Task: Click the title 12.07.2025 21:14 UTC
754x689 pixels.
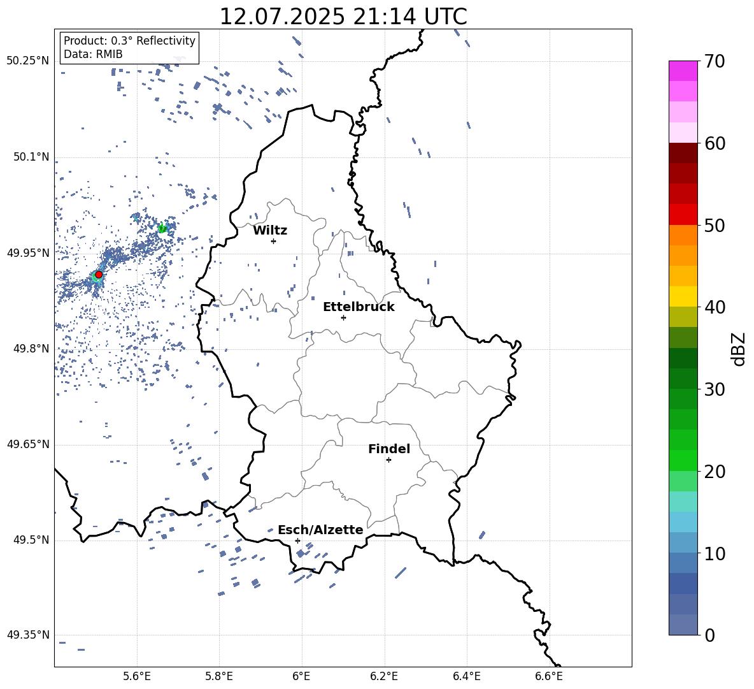Action: click(343, 17)
